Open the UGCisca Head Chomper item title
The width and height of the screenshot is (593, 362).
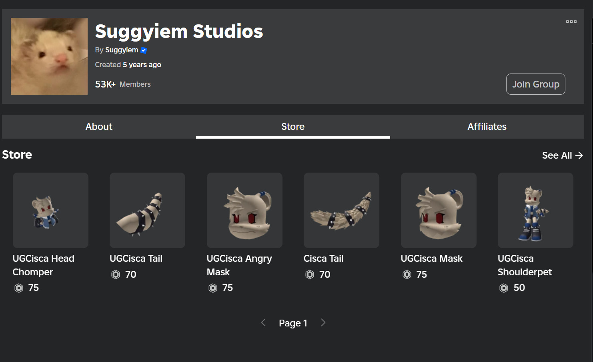tap(43, 265)
